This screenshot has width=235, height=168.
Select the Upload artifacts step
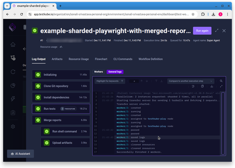click(65, 143)
